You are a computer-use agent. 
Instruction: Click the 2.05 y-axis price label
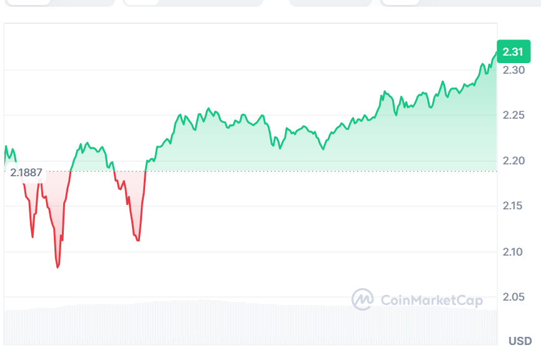[x=515, y=297]
